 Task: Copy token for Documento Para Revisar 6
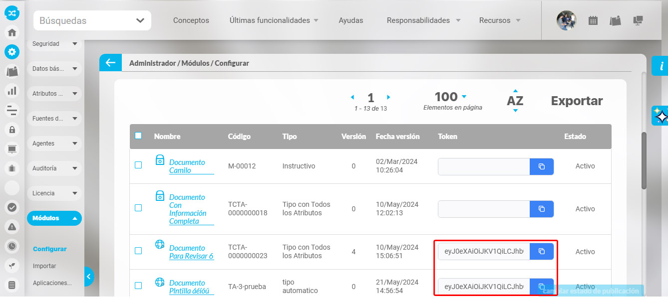[542, 252]
